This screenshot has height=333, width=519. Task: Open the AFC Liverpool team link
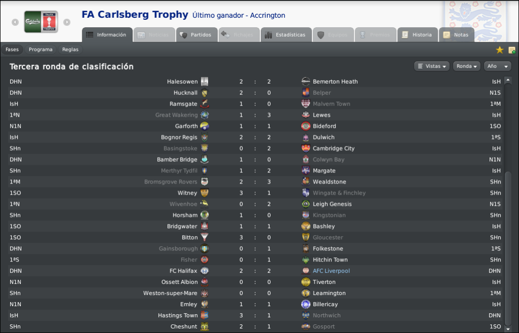[x=331, y=271]
